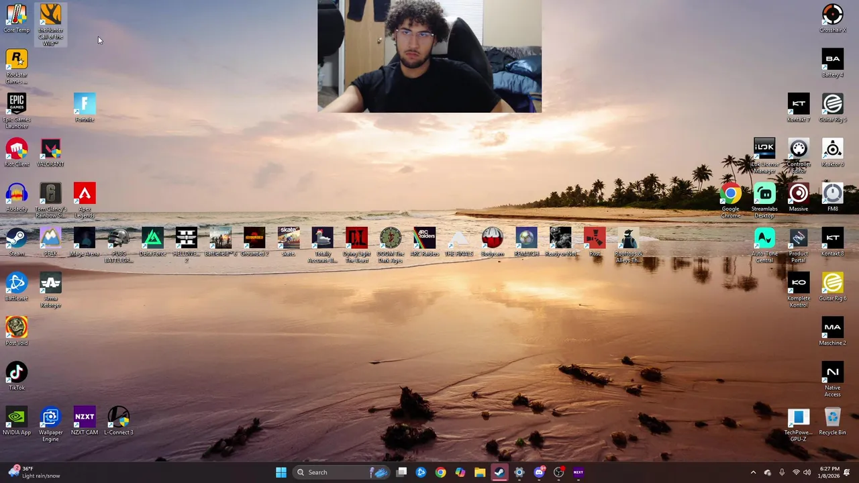Launch the Fortnite desktop icon
The height and width of the screenshot is (483, 859).
(x=85, y=108)
